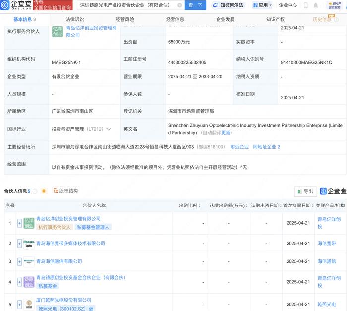Select the 基本信息 tab
The width and height of the screenshot is (347, 311).
[25, 19]
